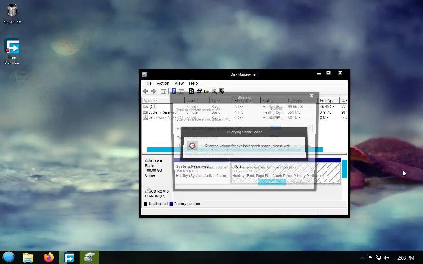This screenshot has height=264, width=423.
Task: Open the volume speaker tray icon
Action: point(386,258)
